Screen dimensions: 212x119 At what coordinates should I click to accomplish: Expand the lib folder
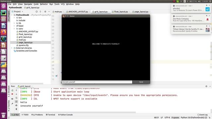click(14, 23)
